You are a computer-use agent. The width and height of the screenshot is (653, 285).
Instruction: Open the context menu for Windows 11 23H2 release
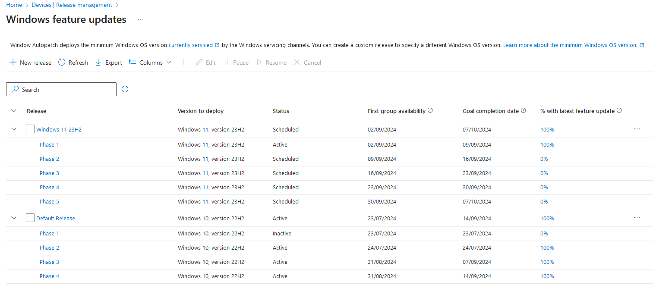(637, 129)
